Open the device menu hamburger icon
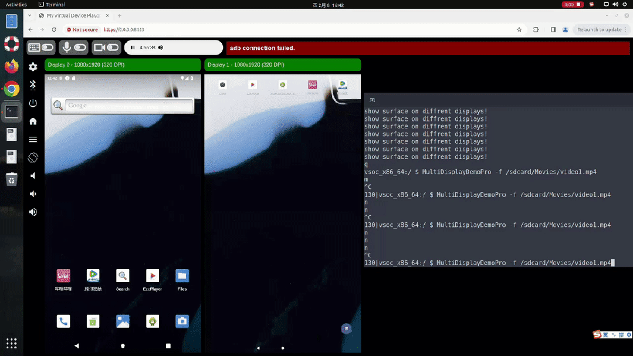This screenshot has width=633, height=356. 33,140
